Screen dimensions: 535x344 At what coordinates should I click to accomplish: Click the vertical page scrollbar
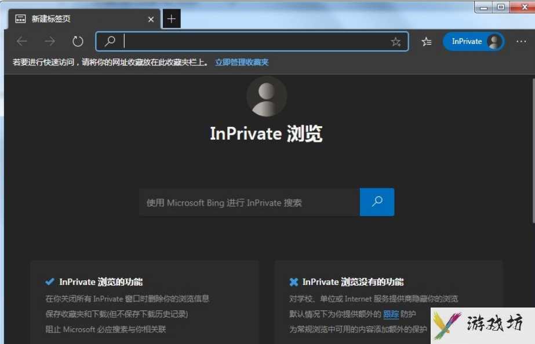[533, 151]
